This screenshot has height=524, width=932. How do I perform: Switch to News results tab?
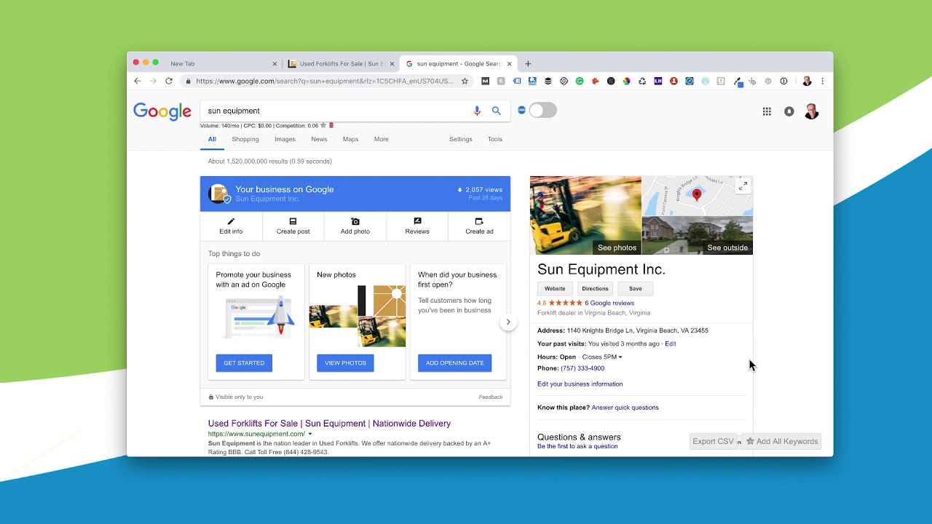(319, 139)
